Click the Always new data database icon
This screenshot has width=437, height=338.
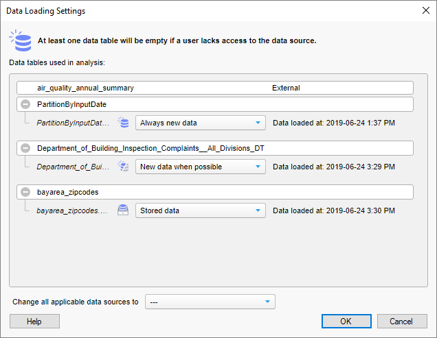click(x=124, y=123)
